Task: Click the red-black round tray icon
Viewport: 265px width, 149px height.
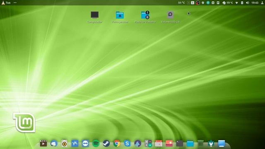Action: (198, 3)
